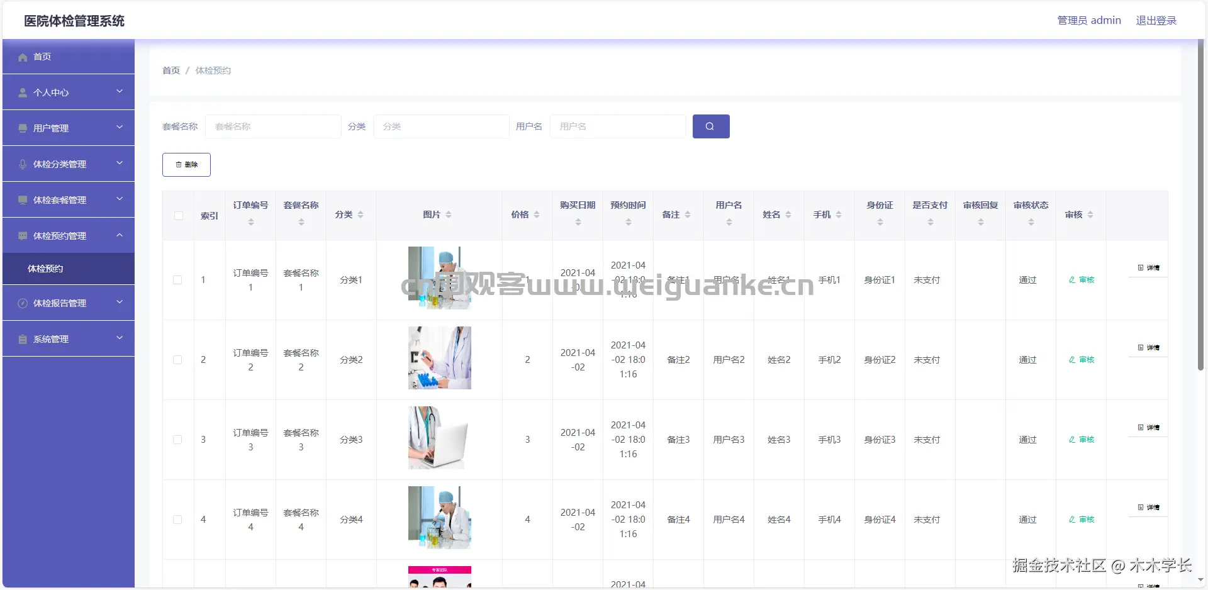Sort by 订单编号 column arrows
Image resolution: width=1208 pixels, height=590 pixels.
point(251,222)
